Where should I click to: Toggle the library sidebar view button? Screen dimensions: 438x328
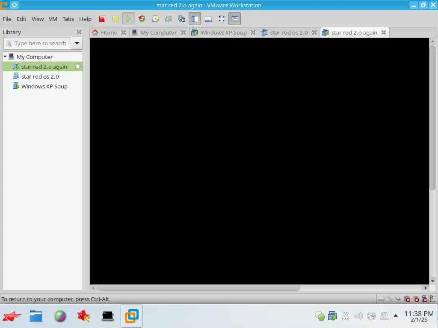[x=195, y=19]
